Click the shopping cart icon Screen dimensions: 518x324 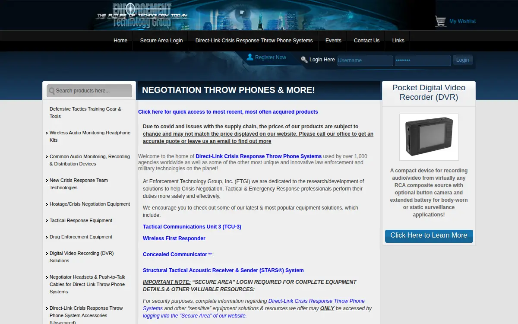point(441,21)
